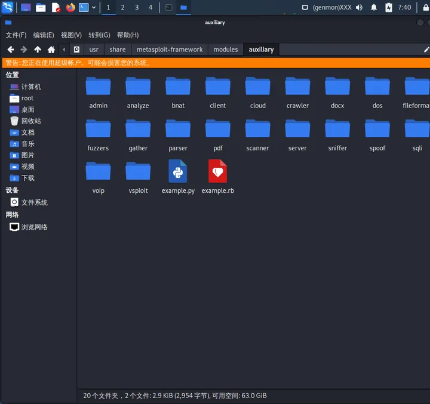Open the analyze folder
430x404 pixels.
(138, 92)
